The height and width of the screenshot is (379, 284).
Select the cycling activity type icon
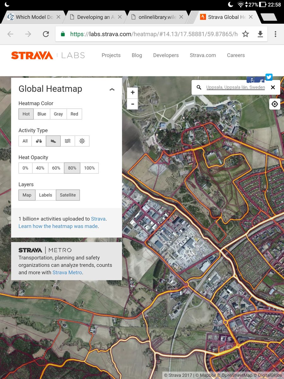pos(39,141)
